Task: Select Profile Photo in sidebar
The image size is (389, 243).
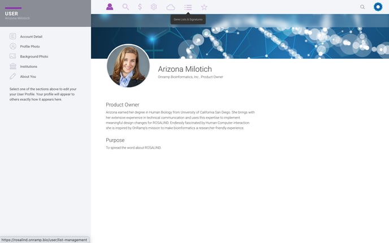Action: pyautogui.click(x=30, y=46)
